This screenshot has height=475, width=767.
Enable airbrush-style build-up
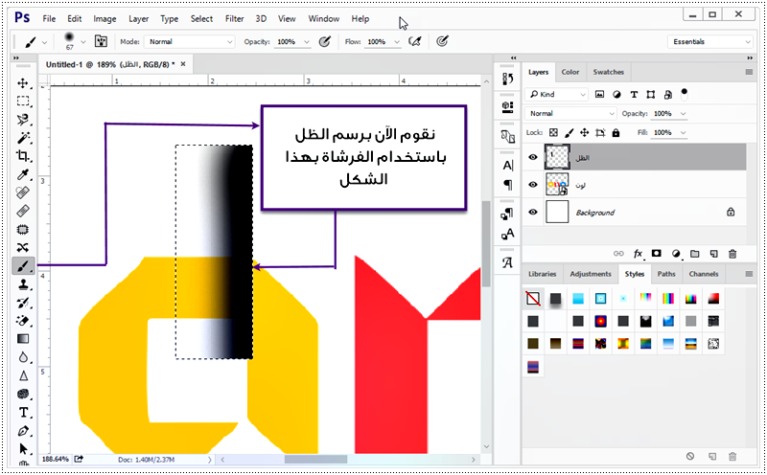coord(415,41)
